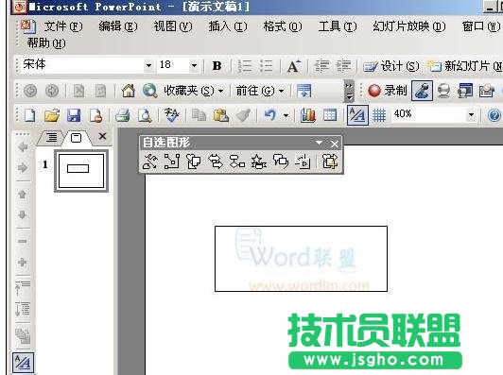Click the Print Preview icon

click(x=145, y=115)
